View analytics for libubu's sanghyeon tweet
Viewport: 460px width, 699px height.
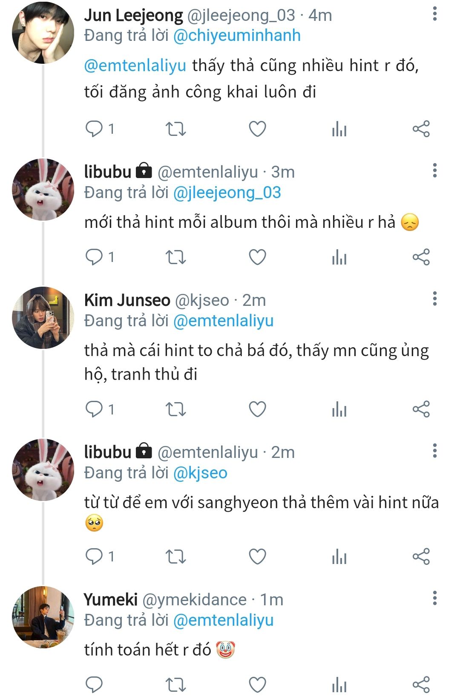(x=339, y=556)
